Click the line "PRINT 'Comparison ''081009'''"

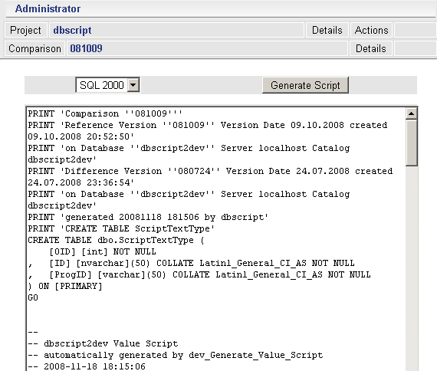(x=105, y=113)
